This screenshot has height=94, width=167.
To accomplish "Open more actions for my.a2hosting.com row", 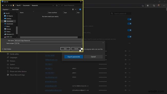I will click(129, 77).
